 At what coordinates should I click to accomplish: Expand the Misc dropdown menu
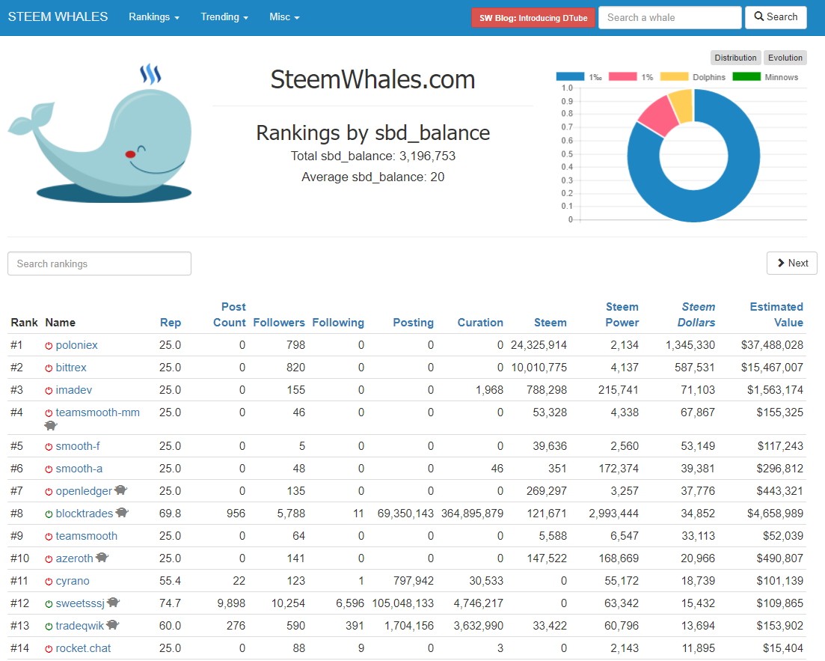pyautogui.click(x=284, y=17)
